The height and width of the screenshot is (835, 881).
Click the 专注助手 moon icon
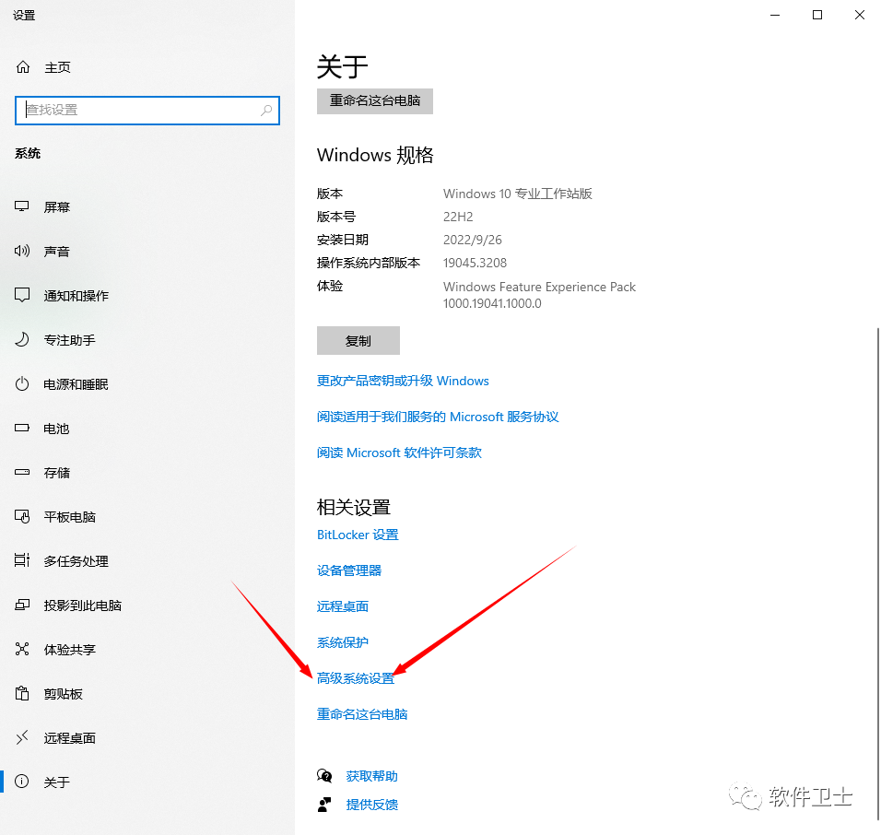coord(22,339)
